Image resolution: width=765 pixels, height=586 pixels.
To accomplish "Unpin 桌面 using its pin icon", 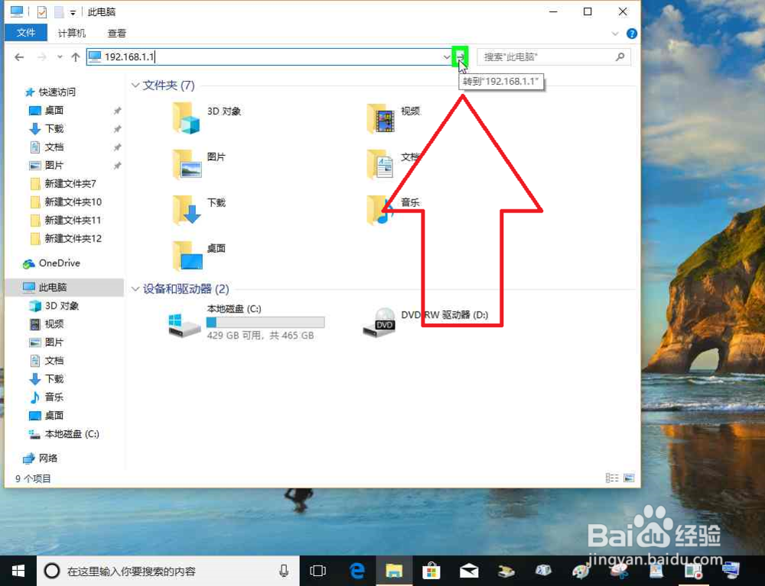I will [117, 111].
